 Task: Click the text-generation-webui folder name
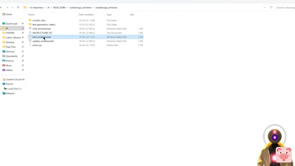coord(44,24)
